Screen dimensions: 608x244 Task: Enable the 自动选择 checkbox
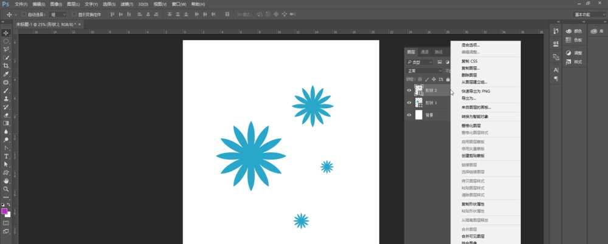click(x=24, y=14)
